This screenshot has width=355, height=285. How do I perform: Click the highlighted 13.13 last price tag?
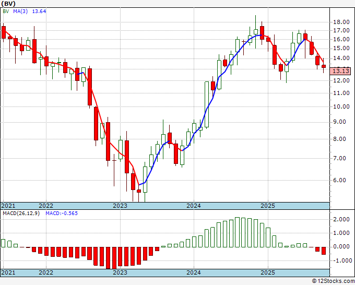[x=341, y=71]
